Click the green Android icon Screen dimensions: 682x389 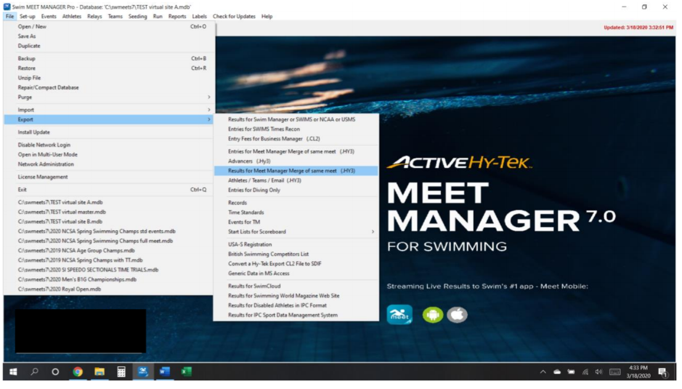[x=432, y=315]
